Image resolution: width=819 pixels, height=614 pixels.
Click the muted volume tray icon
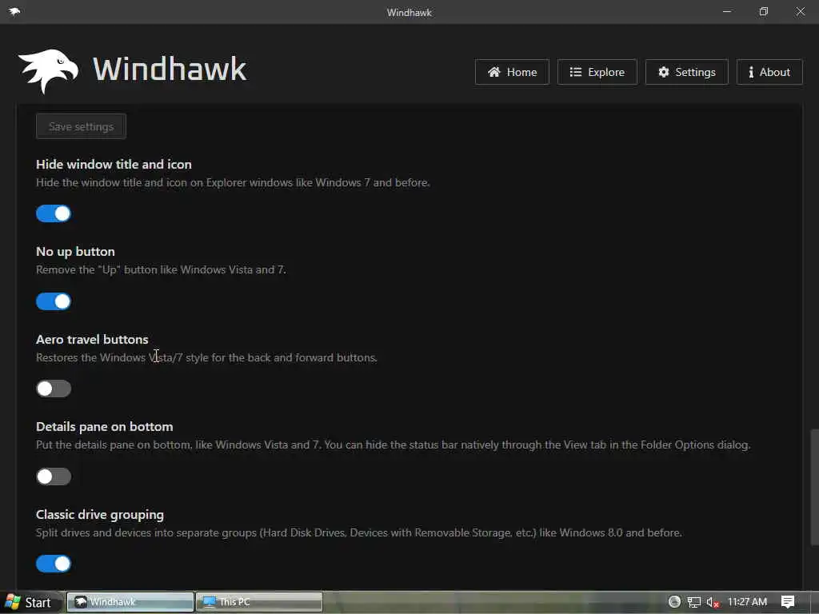click(713, 602)
